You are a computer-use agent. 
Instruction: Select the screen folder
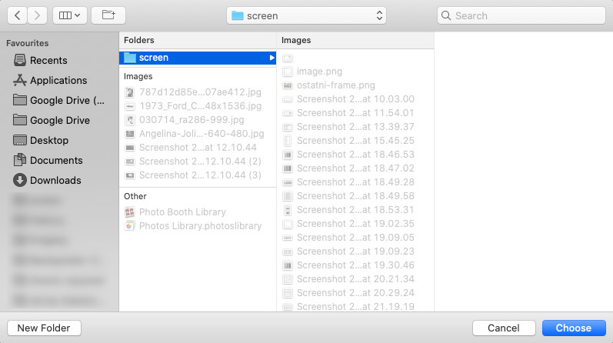pos(154,58)
